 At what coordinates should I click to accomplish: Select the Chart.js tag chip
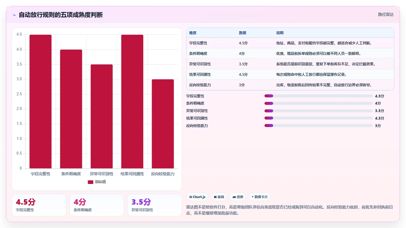tap(197, 197)
